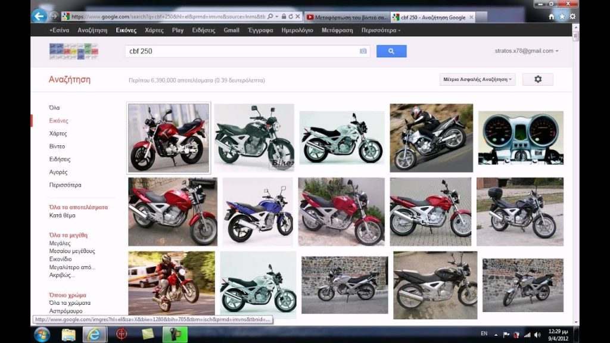Open the Internet Explorer Tools gear icon

tap(572, 17)
